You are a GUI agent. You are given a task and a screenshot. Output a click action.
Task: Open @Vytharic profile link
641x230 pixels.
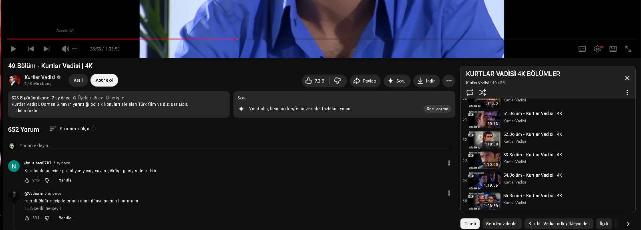34,194
